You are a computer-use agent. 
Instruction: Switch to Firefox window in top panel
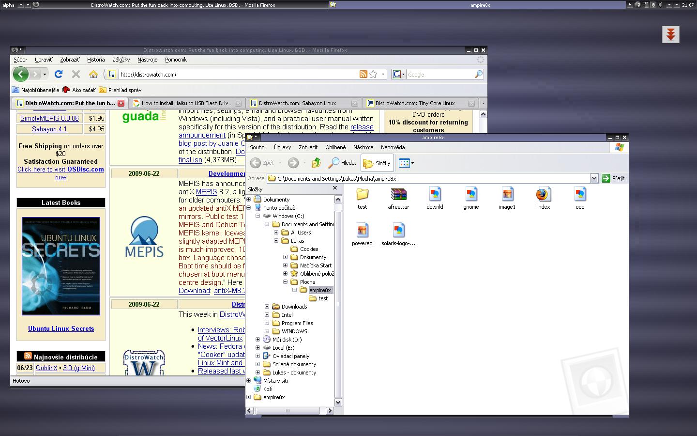(183, 5)
